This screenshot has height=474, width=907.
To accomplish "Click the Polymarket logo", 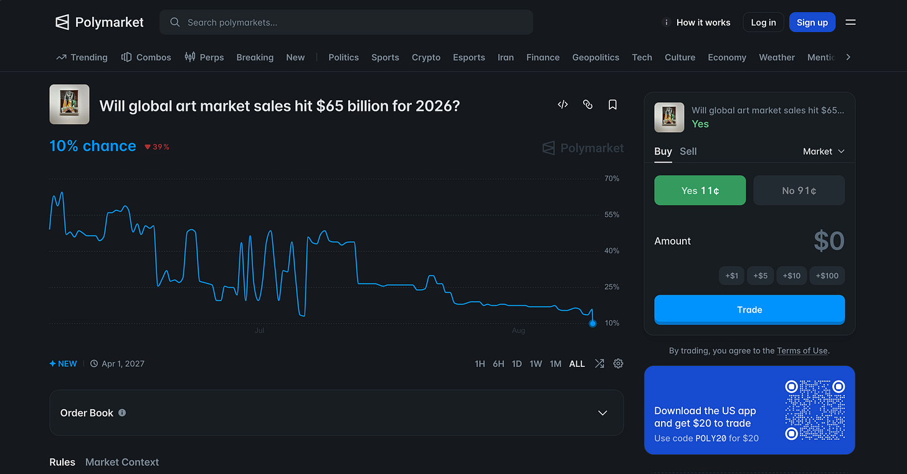I will point(100,22).
